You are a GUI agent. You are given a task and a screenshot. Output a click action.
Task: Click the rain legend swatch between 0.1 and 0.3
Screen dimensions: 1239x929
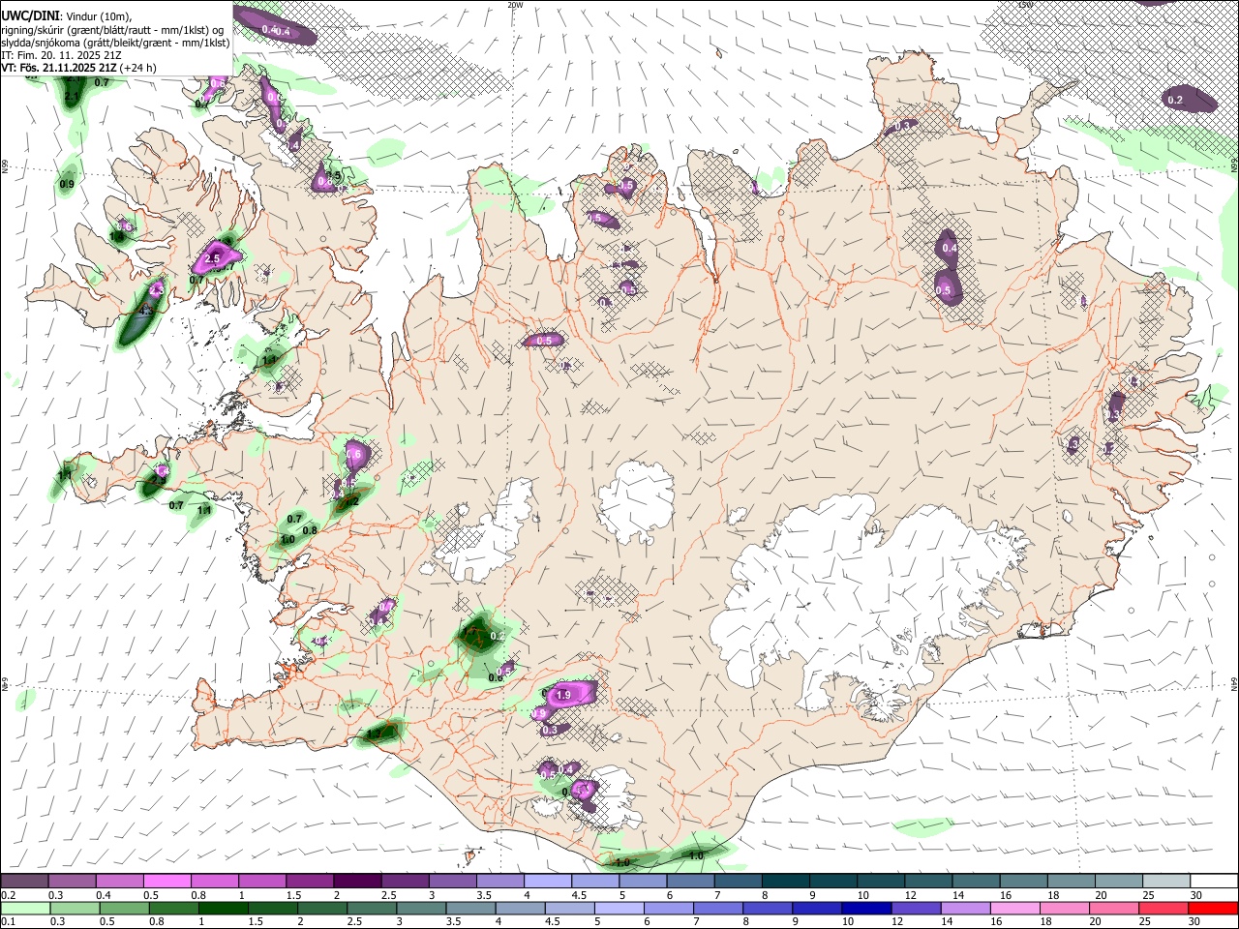pyautogui.click(x=25, y=907)
